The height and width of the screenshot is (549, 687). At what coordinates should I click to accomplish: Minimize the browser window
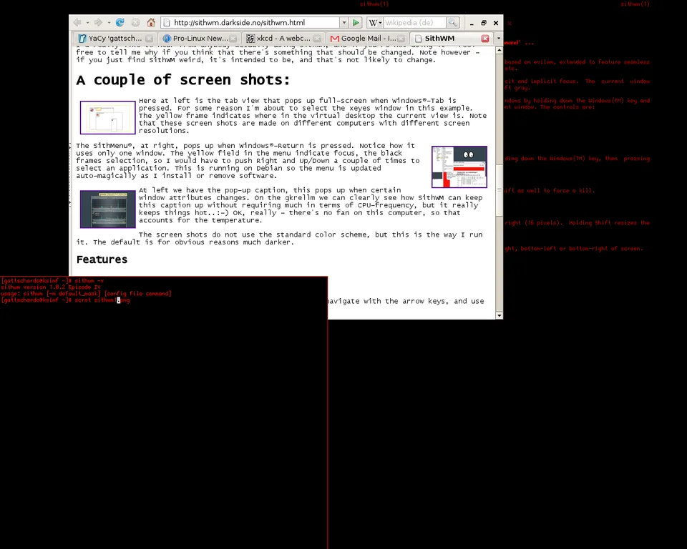point(472,23)
